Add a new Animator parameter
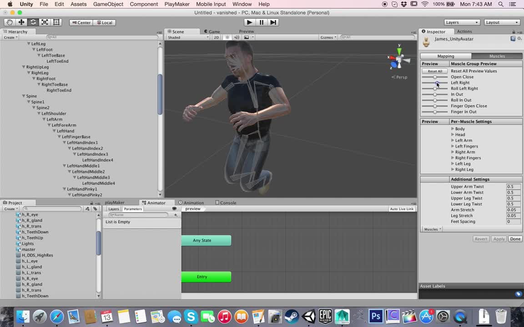 [x=176, y=215]
